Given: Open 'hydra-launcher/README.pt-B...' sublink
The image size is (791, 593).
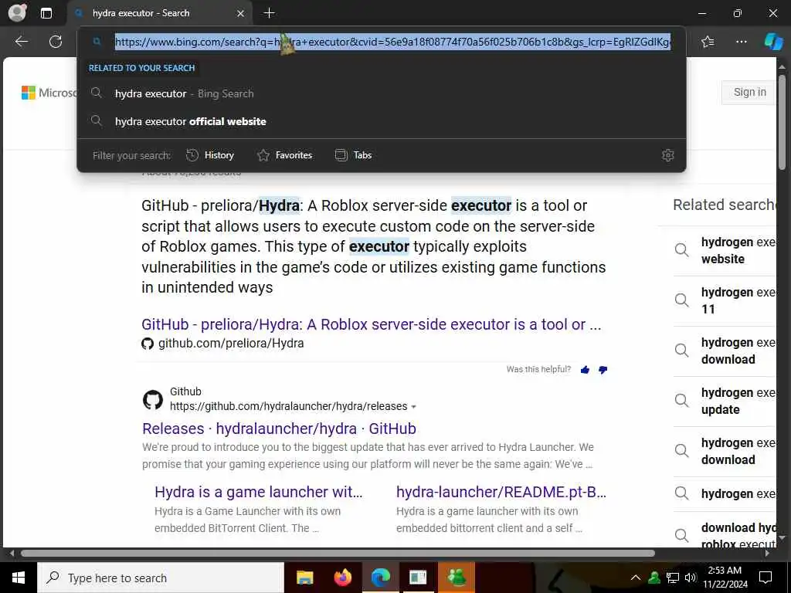Looking at the screenshot, I should tap(501, 492).
